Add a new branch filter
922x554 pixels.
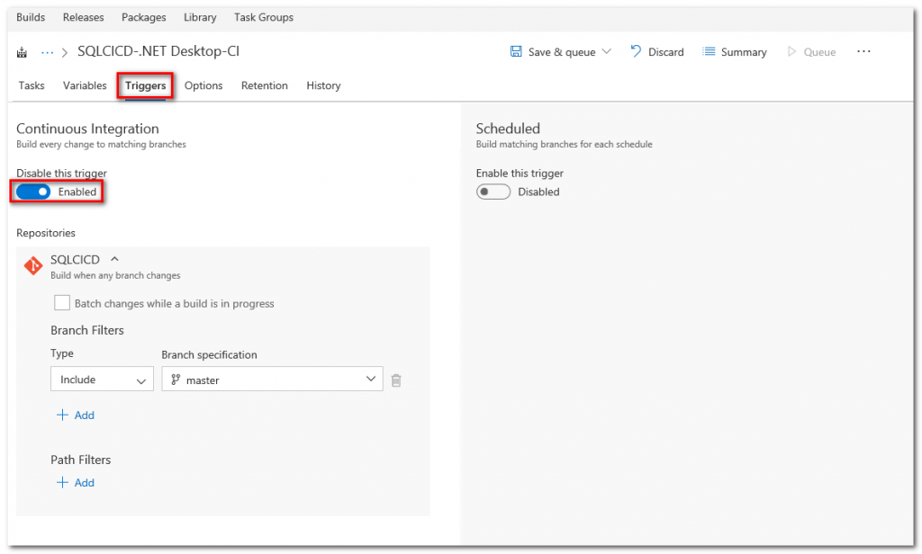[76, 415]
